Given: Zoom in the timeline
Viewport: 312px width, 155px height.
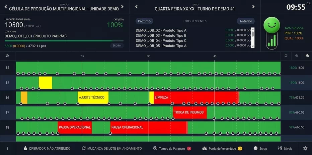Looking at the screenshot, I should coord(307,56).
